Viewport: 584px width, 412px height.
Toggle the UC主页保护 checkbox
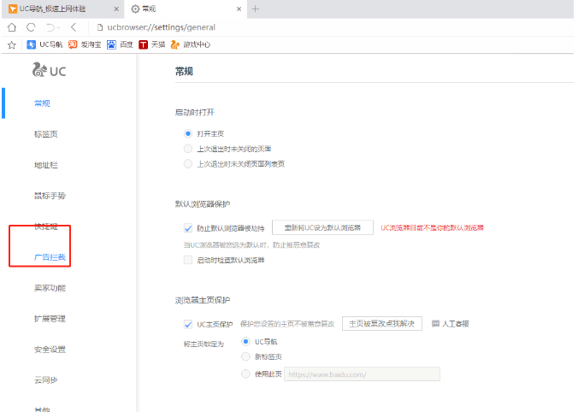tap(188, 324)
